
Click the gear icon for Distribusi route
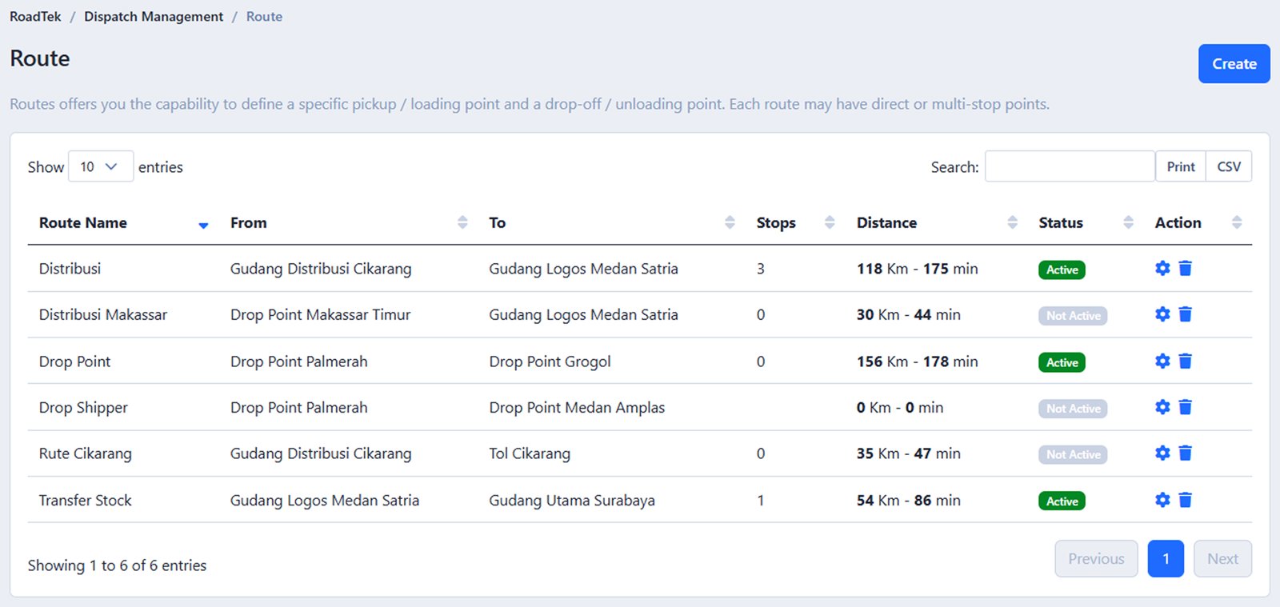point(1162,269)
